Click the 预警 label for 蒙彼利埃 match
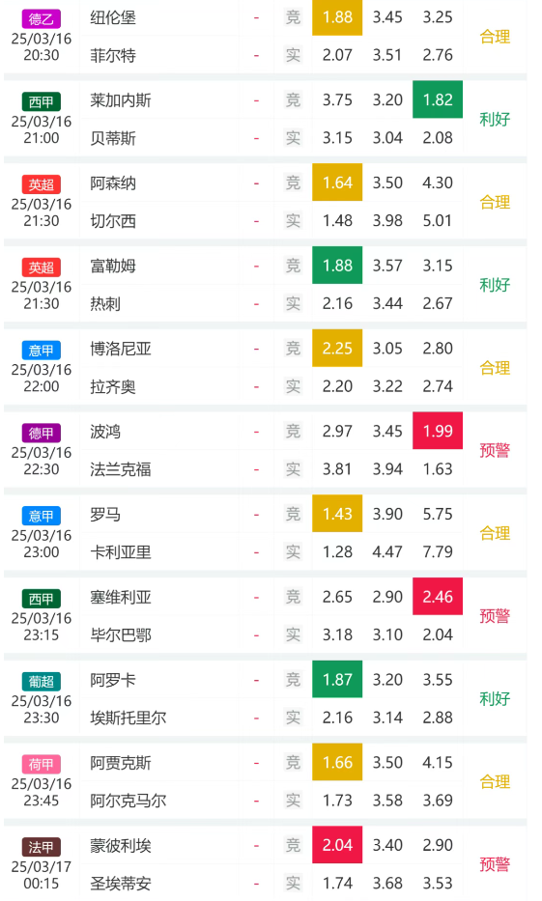The height and width of the screenshot is (901, 542). coord(495,864)
